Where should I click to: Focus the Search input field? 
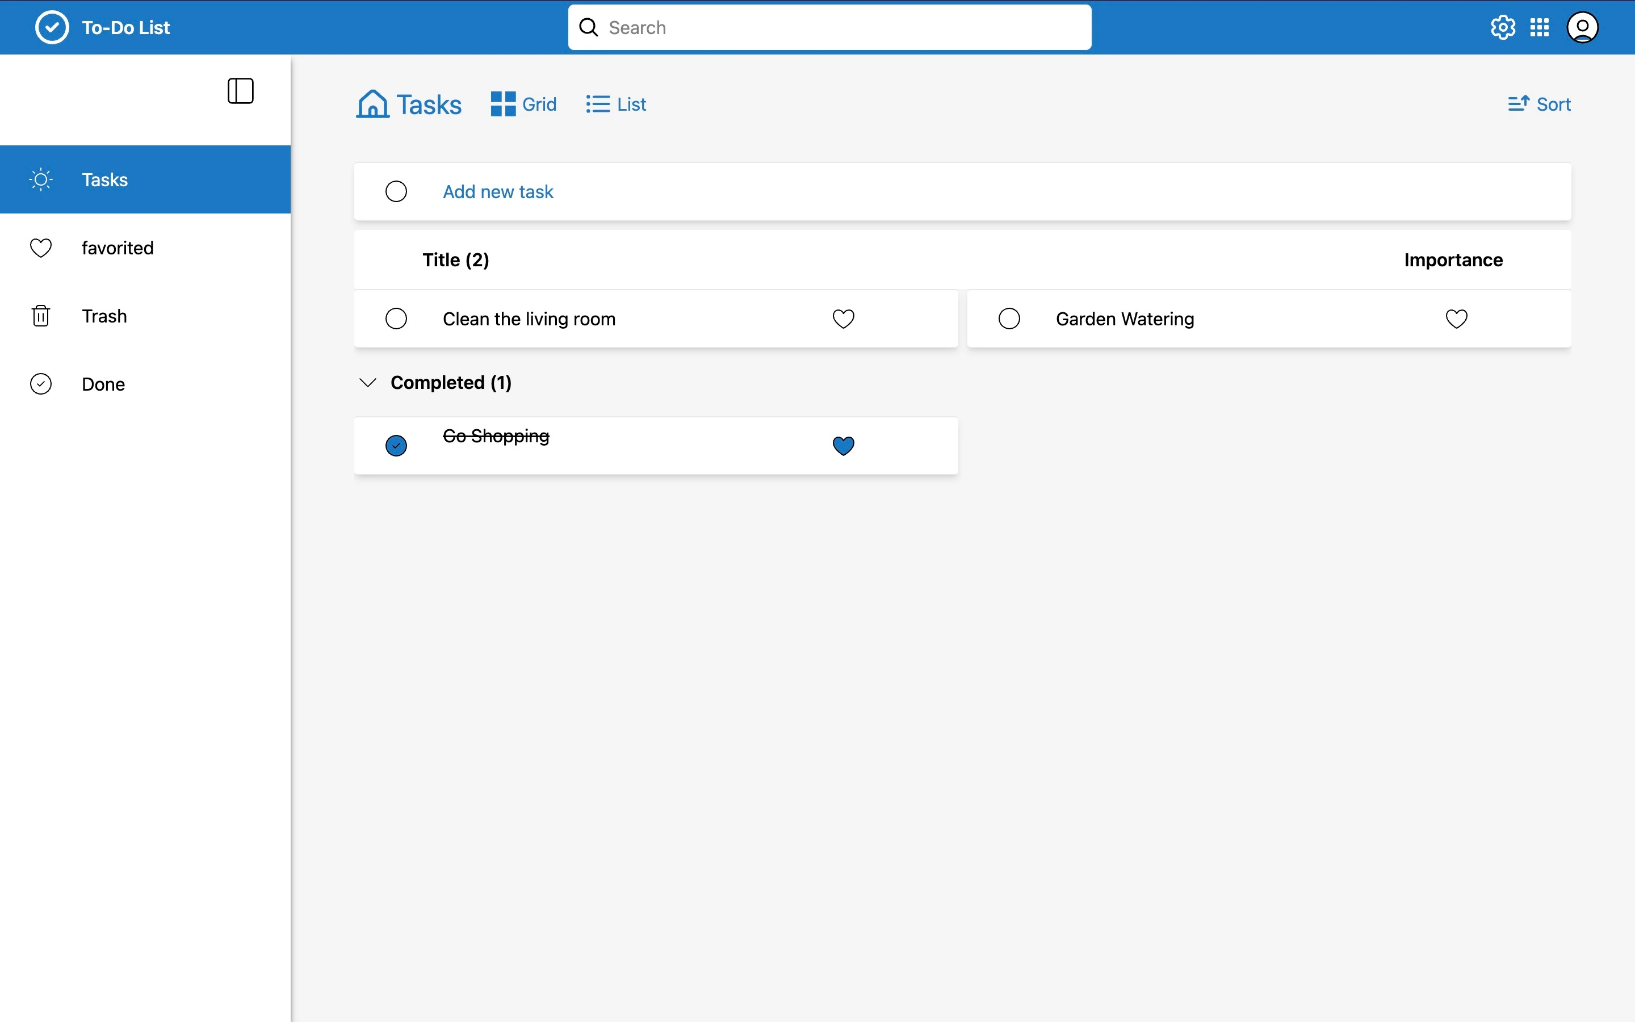point(829,28)
